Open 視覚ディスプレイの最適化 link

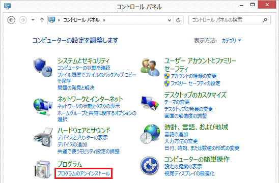tap(189, 173)
